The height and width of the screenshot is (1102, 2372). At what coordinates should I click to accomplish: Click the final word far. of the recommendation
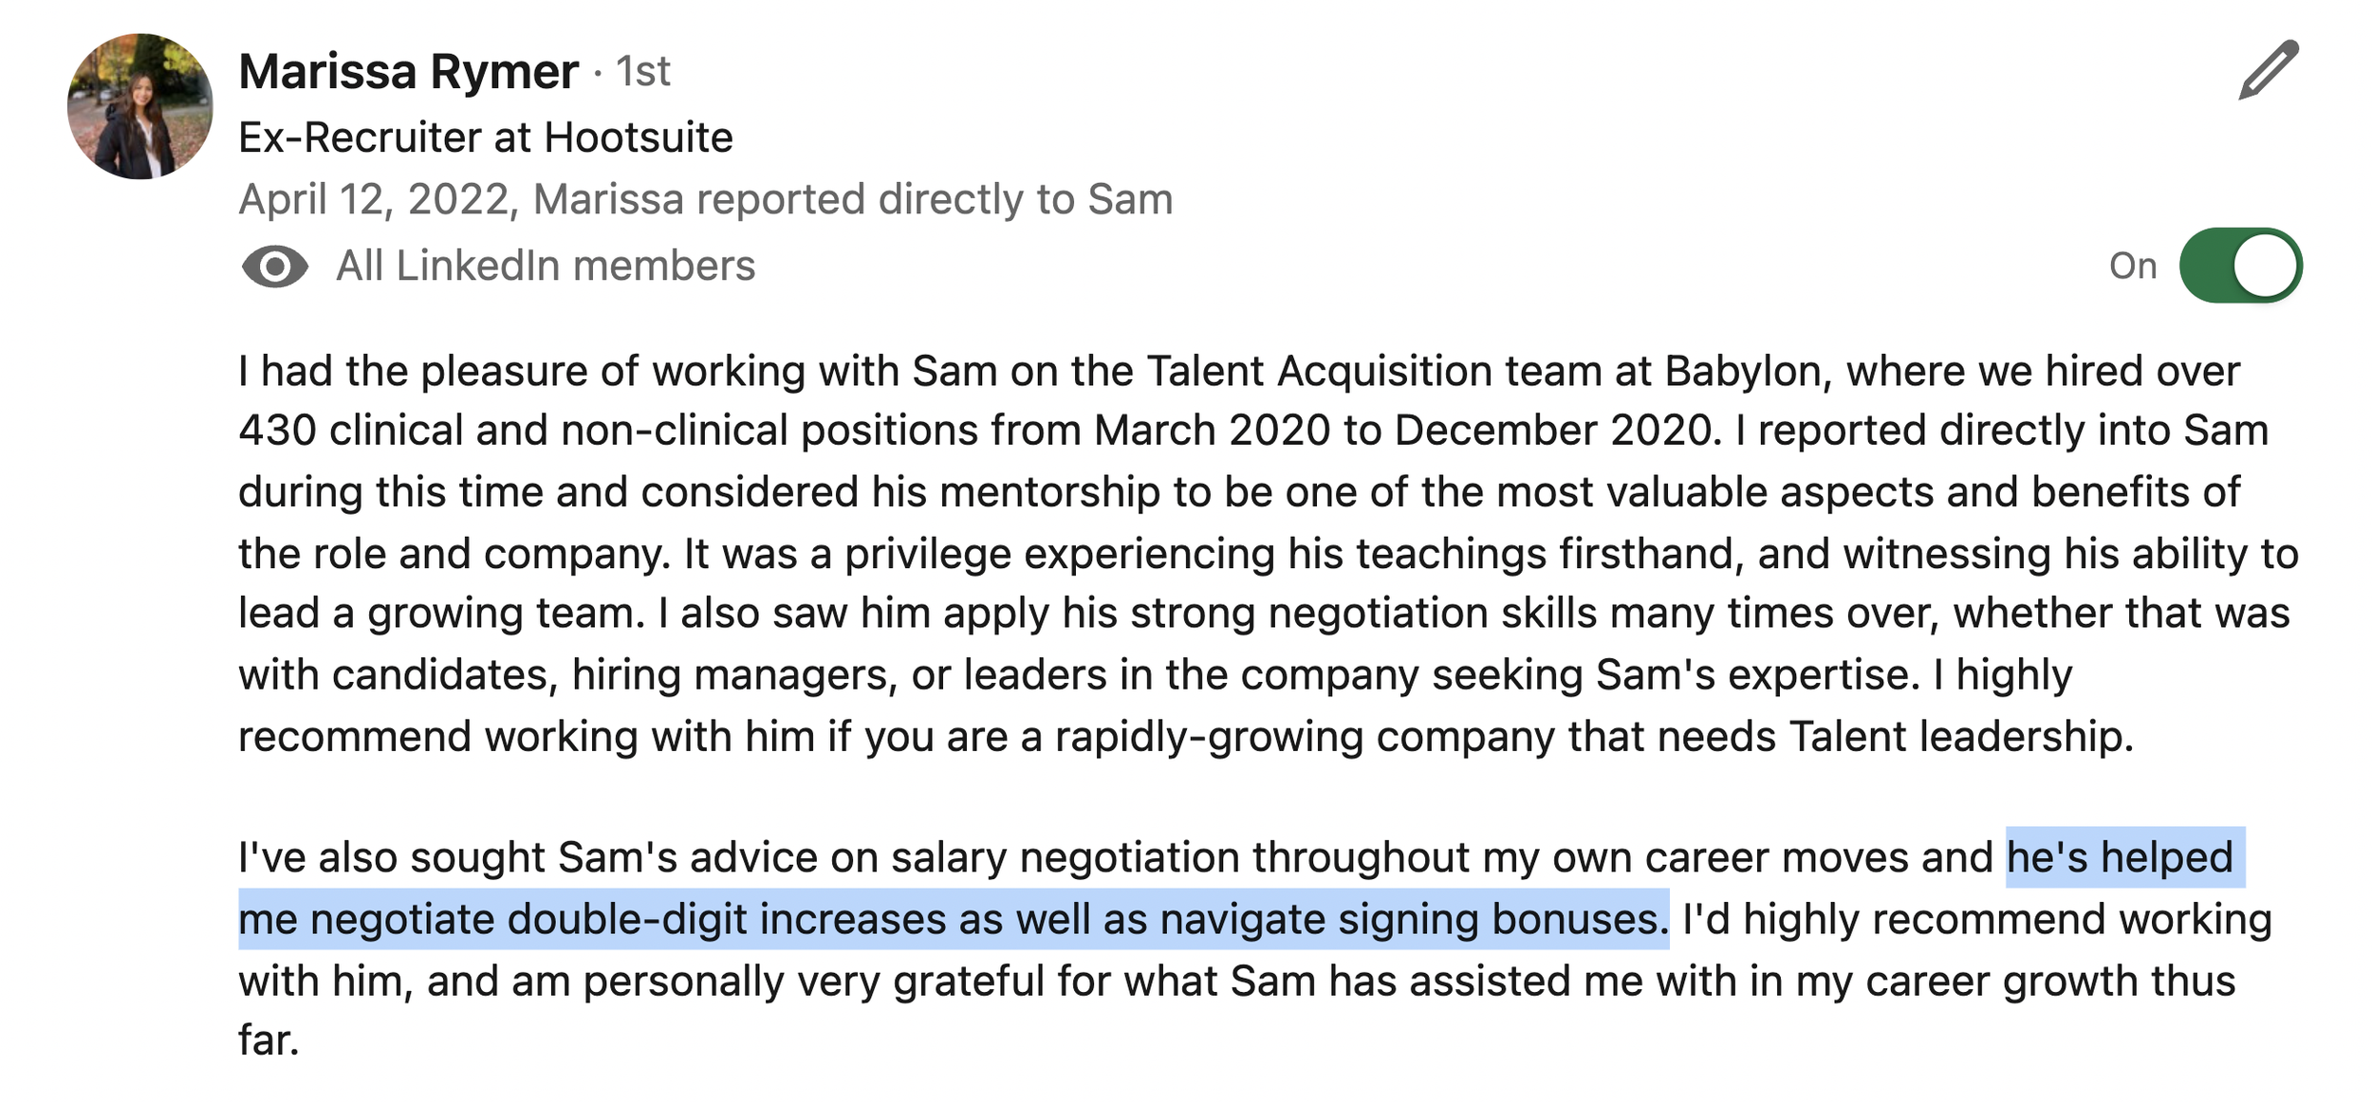tap(269, 1040)
